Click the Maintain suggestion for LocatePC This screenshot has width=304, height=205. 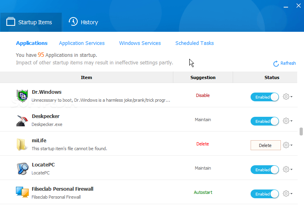coord(203,168)
